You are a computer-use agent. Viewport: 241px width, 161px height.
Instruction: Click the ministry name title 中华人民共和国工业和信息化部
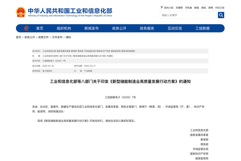click(x=70, y=11)
